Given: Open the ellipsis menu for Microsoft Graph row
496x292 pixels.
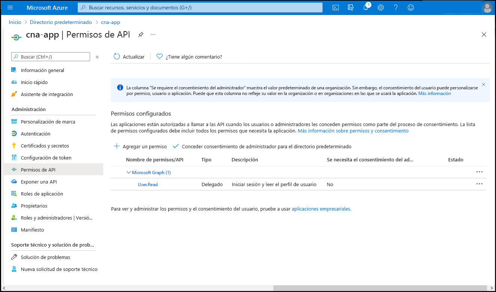Looking at the screenshot, I should pyautogui.click(x=479, y=172).
